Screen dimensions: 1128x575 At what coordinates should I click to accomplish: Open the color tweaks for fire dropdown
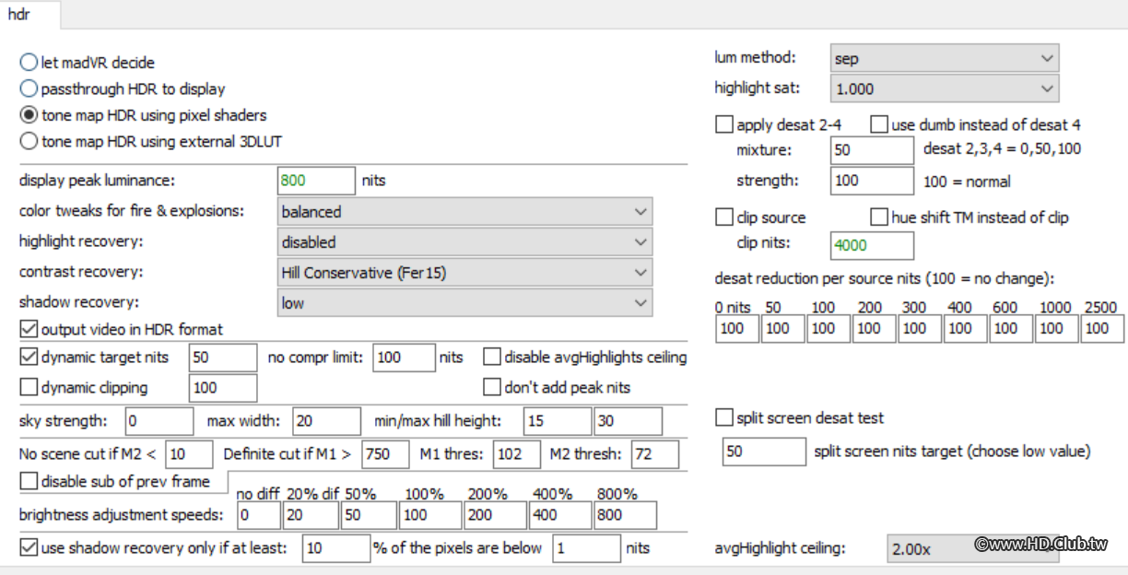click(464, 212)
